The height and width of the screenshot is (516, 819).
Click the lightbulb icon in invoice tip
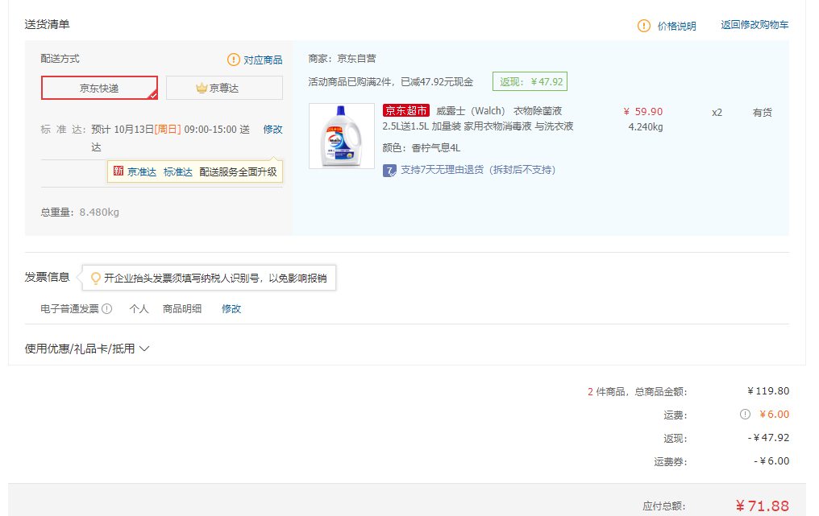click(96, 278)
